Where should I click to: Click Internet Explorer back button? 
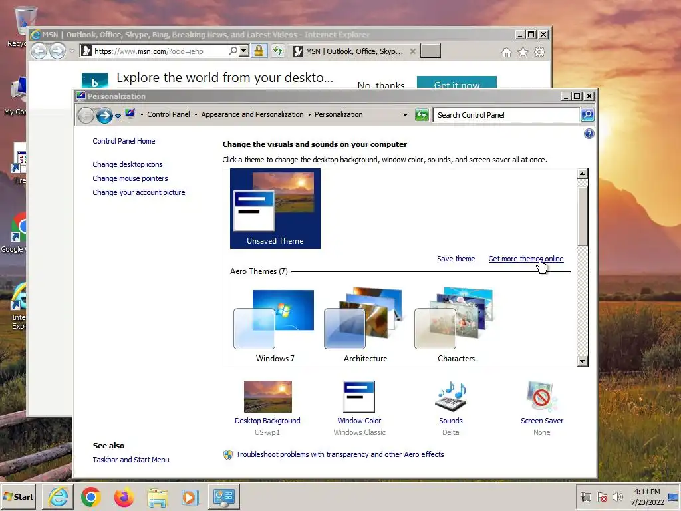(39, 51)
